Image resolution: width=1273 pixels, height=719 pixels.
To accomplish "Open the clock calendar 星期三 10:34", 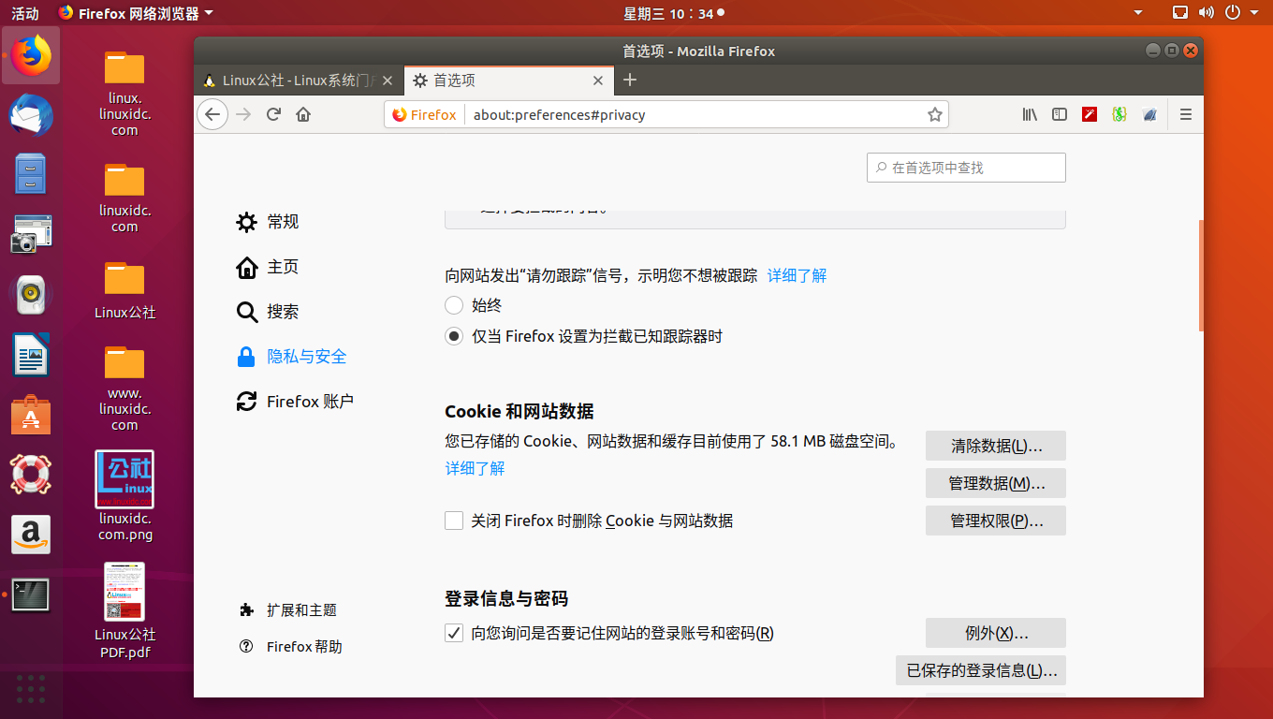I will click(x=673, y=13).
